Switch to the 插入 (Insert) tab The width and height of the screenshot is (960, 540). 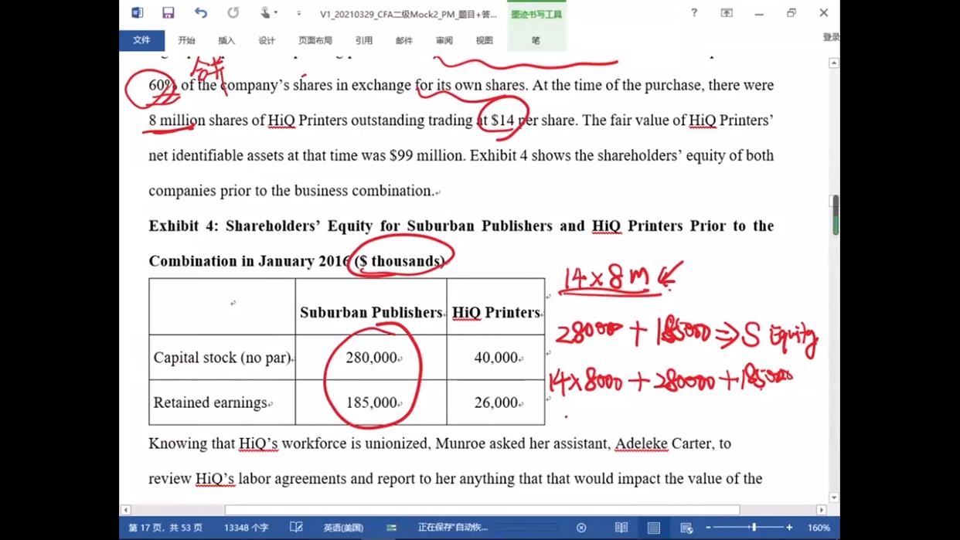[226, 40]
